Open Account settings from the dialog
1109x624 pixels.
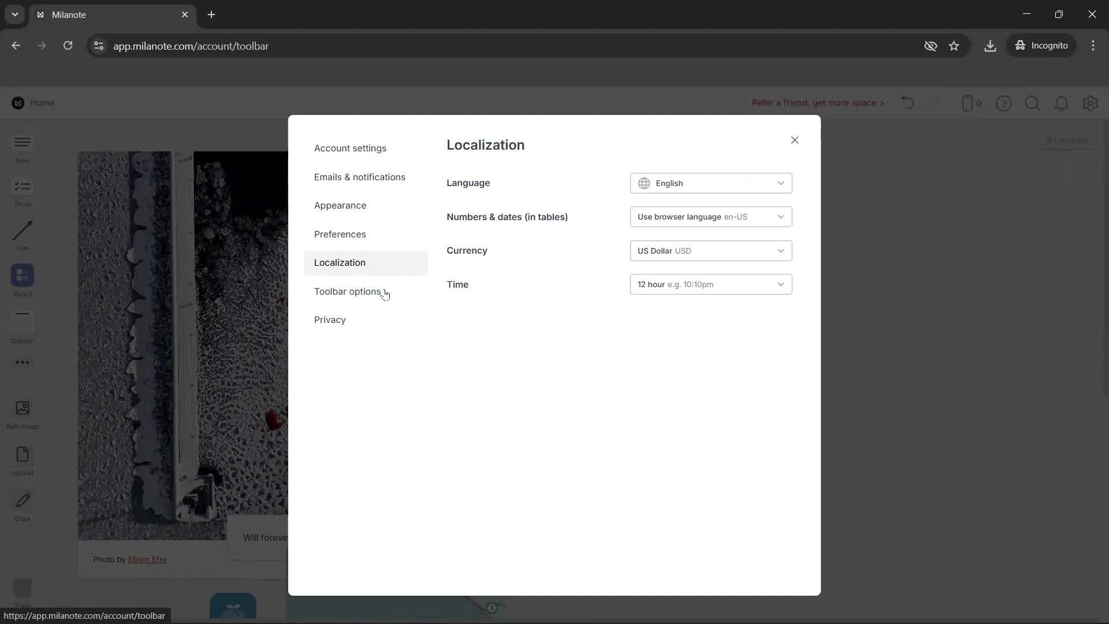click(351, 148)
